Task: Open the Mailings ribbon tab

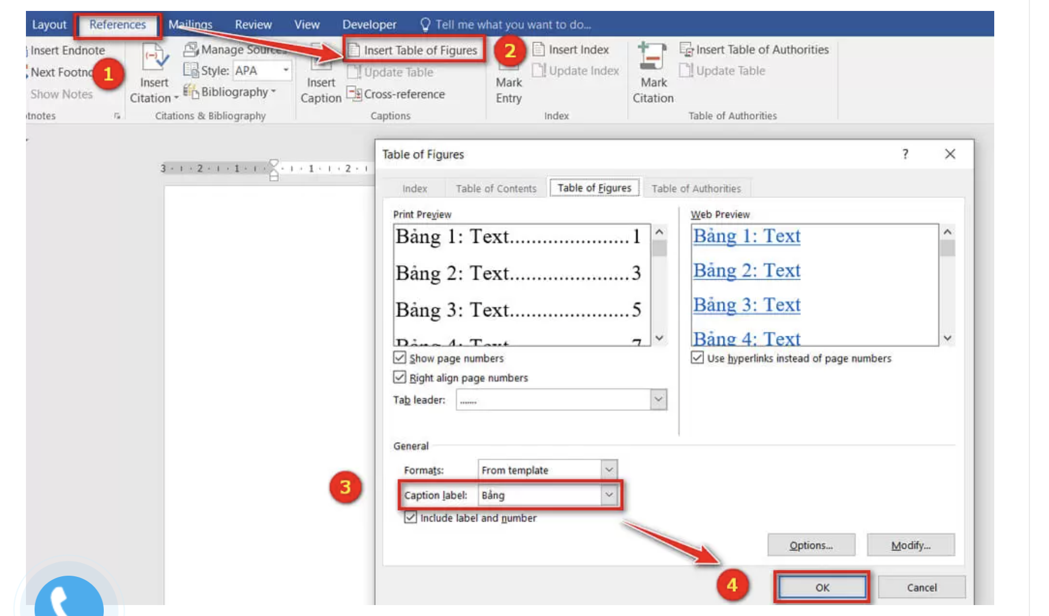Action: click(190, 25)
